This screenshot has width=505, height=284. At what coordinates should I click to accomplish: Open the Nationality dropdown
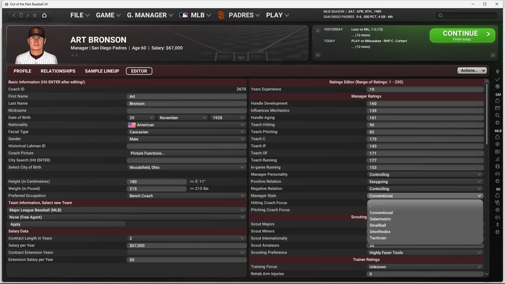[186, 125]
